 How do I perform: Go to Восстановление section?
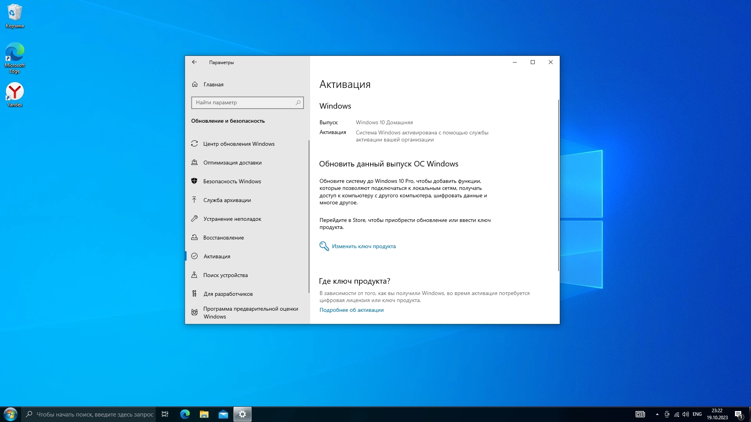tap(223, 238)
